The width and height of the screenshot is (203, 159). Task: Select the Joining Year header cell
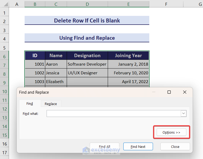128,56
